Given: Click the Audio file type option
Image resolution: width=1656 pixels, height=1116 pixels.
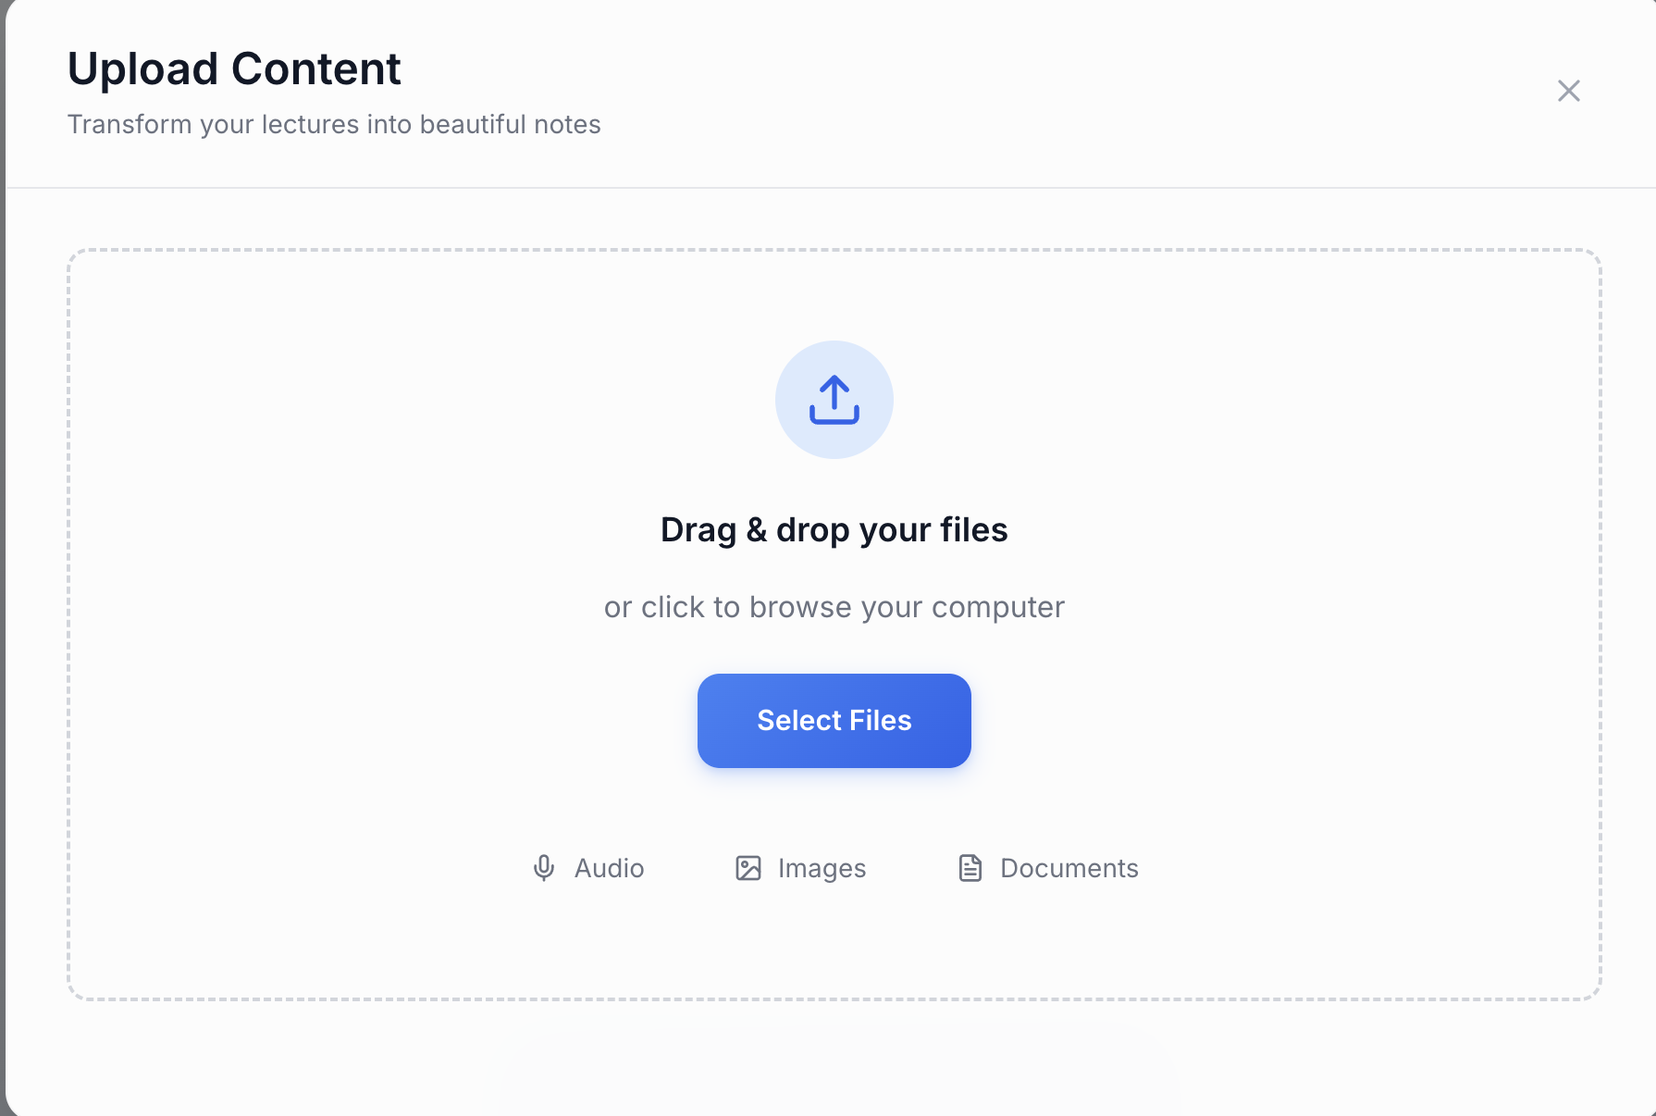Looking at the screenshot, I should tap(589, 868).
